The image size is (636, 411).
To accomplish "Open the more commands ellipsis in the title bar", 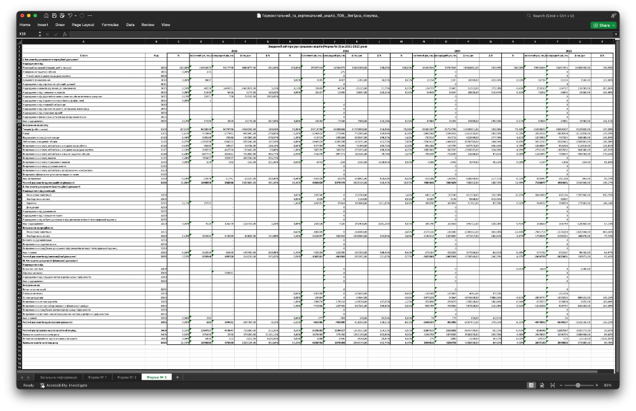I will (90, 15).
